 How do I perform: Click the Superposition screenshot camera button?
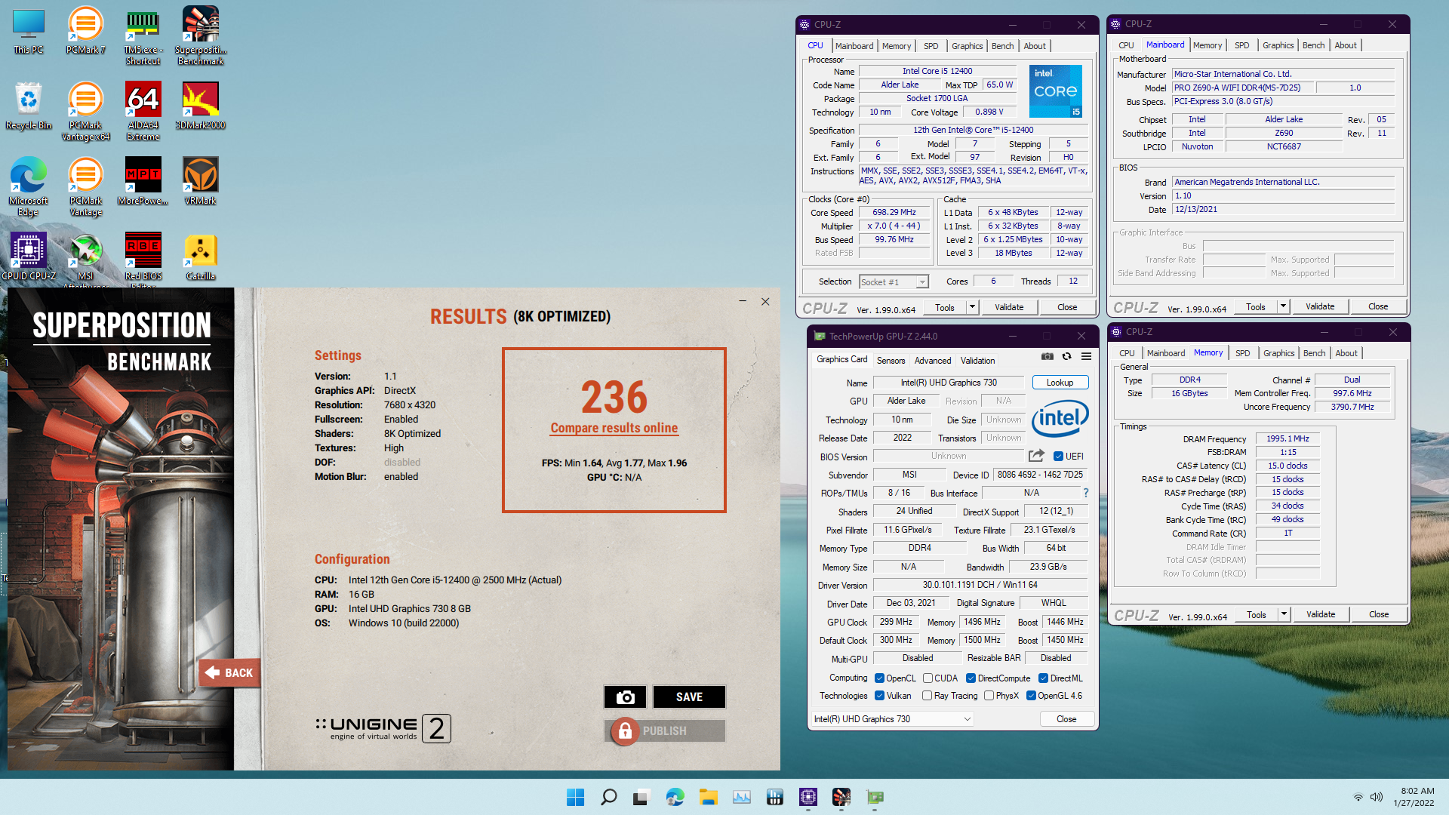pyautogui.click(x=625, y=697)
